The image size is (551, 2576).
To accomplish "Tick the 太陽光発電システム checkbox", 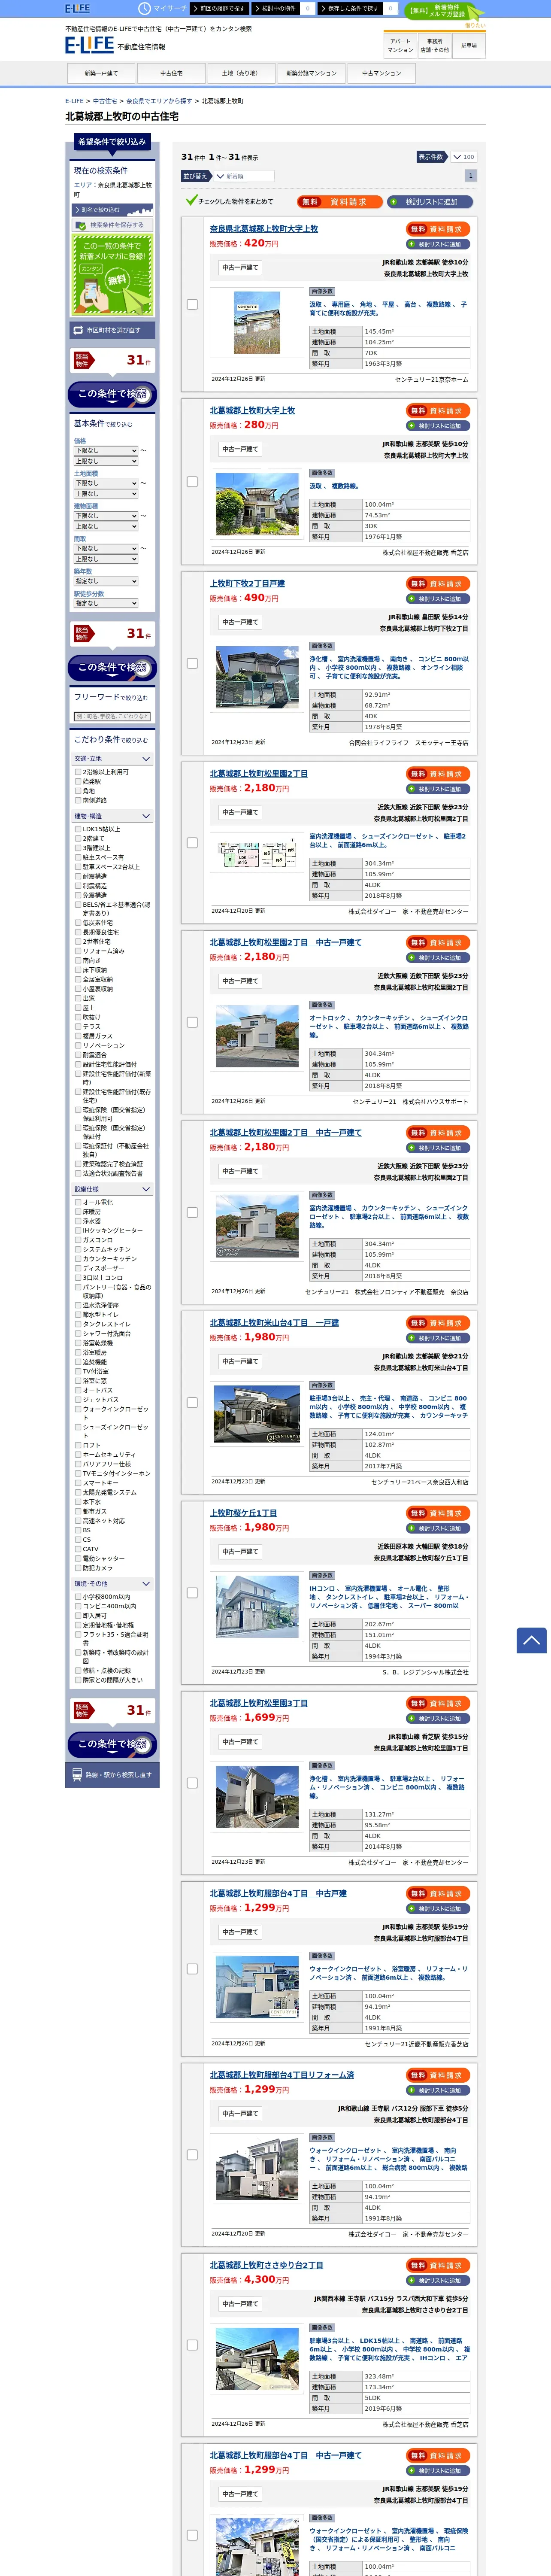I will (x=78, y=1493).
